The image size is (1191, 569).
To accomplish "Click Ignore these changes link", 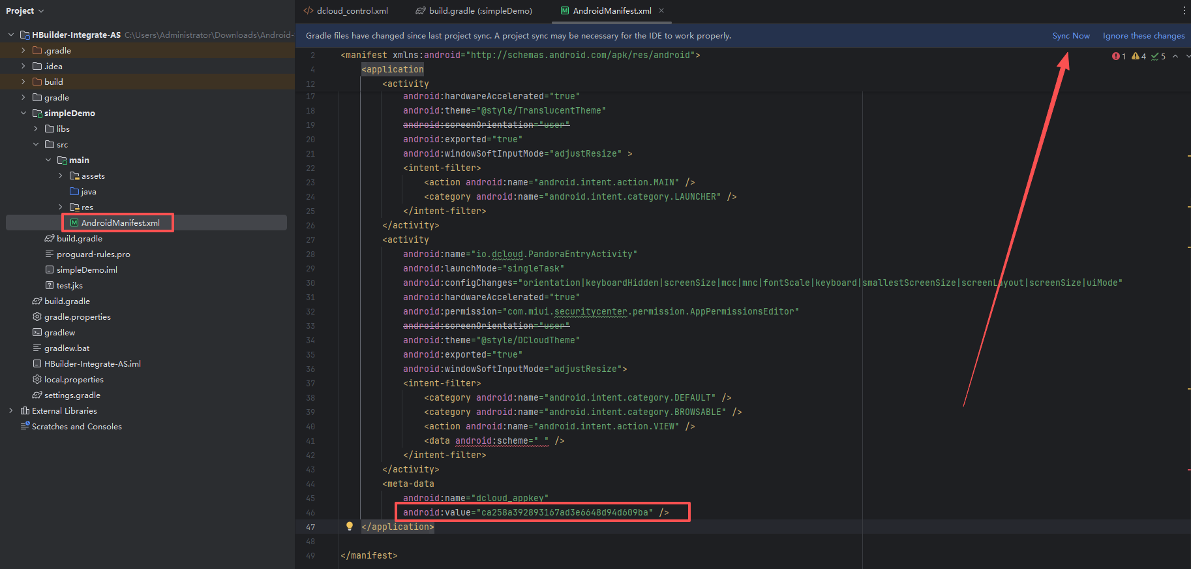I will tap(1143, 36).
